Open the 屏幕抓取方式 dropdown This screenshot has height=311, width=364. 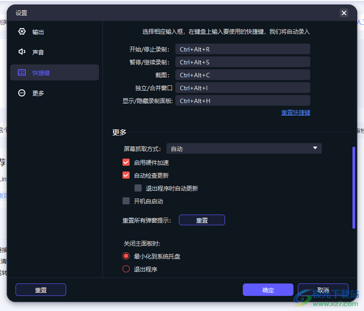coord(243,148)
